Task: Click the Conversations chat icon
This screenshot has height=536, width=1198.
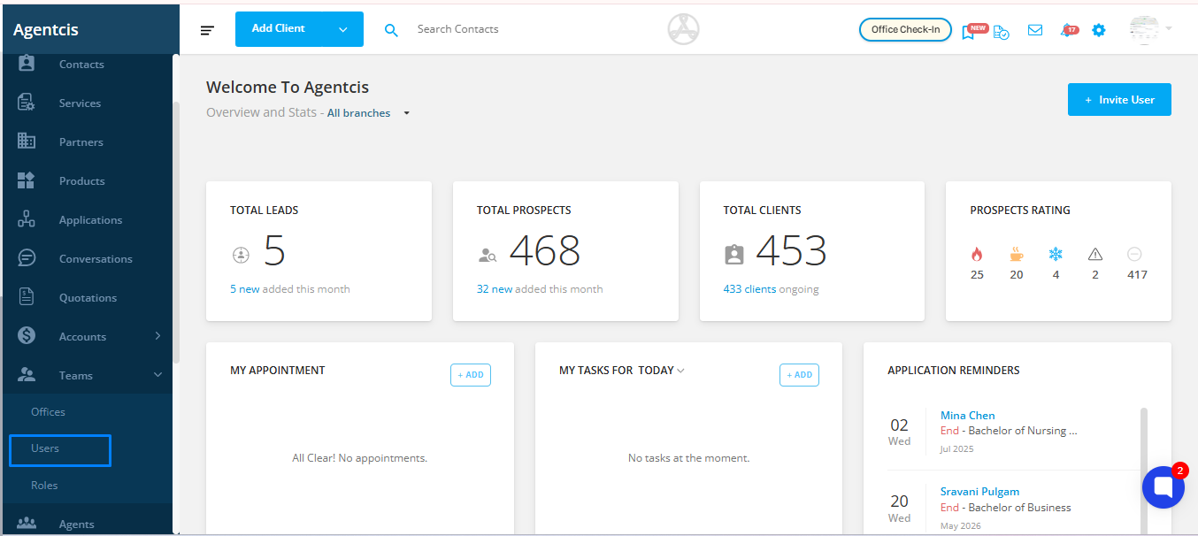Action: [x=26, y=258]
